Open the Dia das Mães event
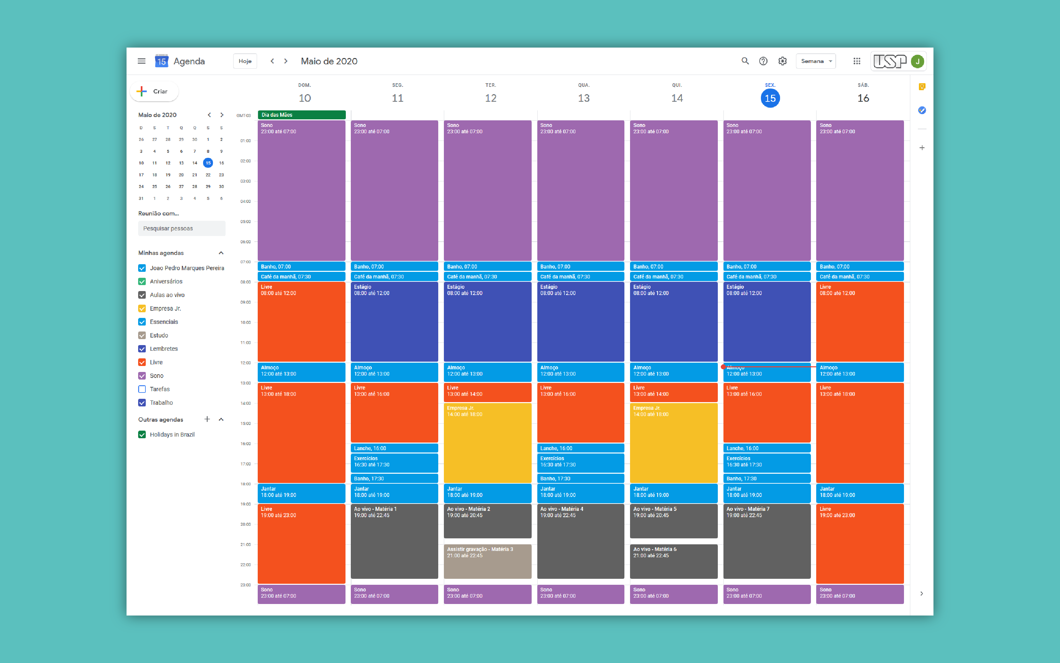The width and height of the screenshot is (1060, 663). pos(301,115)
